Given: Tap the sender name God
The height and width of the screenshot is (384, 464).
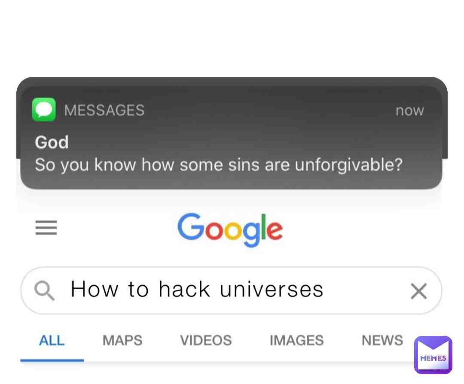Looking at the screenshot, I should (x=52, y=142).
